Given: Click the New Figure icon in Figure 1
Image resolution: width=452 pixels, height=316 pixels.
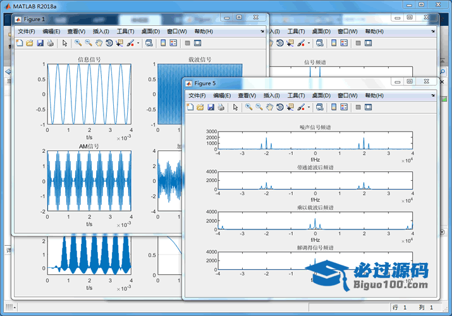Looking at the screenshot, I should pos(19,43).
